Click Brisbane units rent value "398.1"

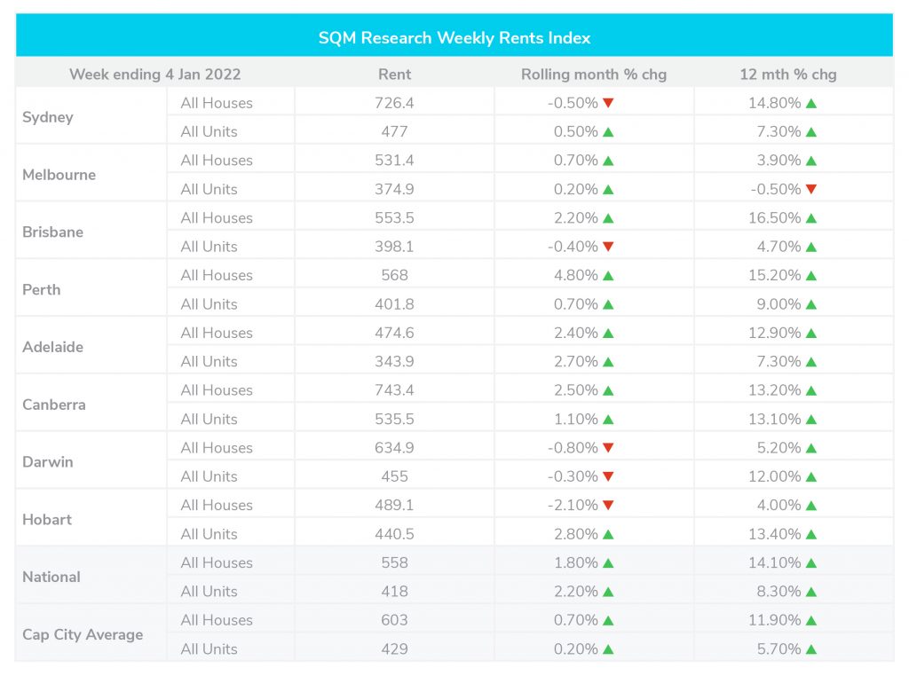click(x=394, y=247)
